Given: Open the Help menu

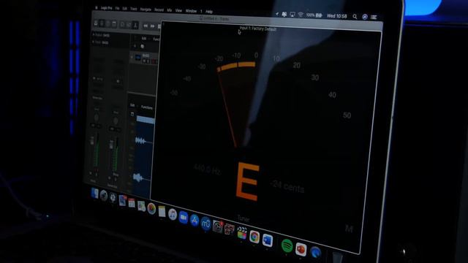Looking at the screenshot, I should 209,12.
